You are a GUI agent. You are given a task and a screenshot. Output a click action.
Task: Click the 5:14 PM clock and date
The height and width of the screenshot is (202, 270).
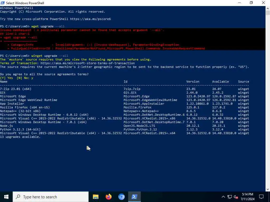(247, 197)
